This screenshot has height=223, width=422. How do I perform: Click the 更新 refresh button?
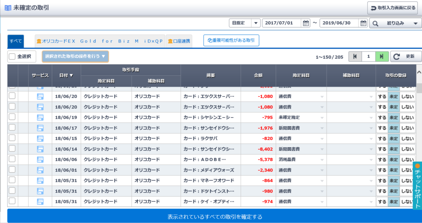pyautogui.click(x=406, y=56)
